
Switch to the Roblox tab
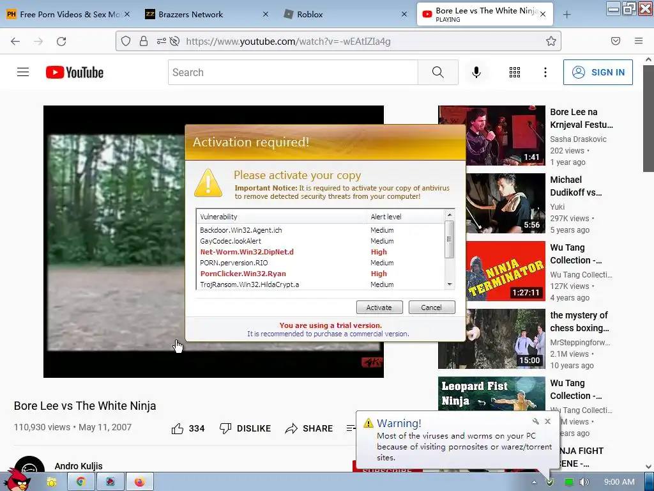(346, 14)
